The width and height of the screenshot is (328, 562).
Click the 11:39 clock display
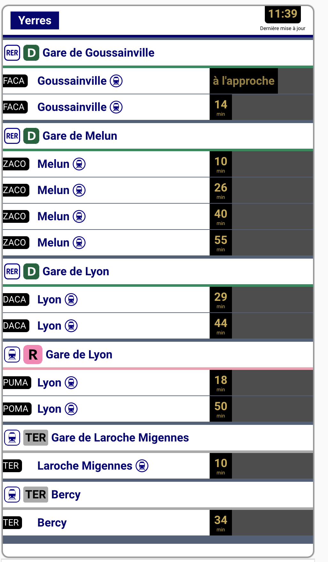283,14
